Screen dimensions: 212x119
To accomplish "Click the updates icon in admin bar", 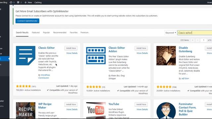I will pyautogui.click(x=11, y=2).
